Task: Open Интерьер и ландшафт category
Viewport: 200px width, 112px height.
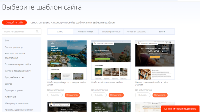Action: 17,103
